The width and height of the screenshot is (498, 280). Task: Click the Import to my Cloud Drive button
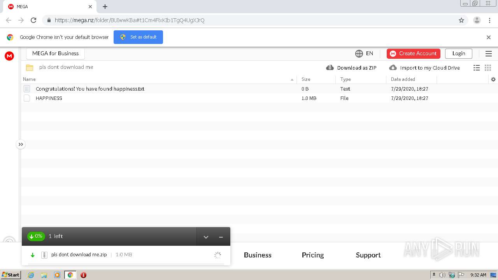coord(424,68)
